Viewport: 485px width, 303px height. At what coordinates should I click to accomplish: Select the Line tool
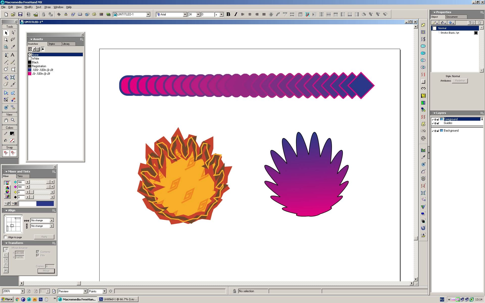tap(6, 62)
